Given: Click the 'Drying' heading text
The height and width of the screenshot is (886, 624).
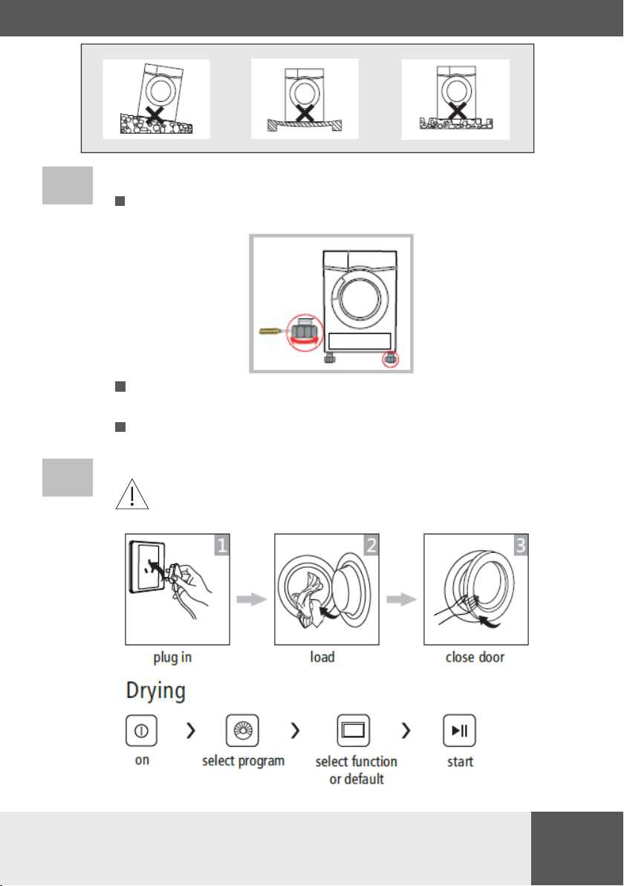Looking at the screenshot, I should coord(156,691).
